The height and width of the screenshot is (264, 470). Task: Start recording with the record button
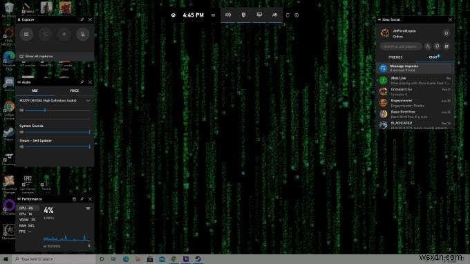coord(64,34)
